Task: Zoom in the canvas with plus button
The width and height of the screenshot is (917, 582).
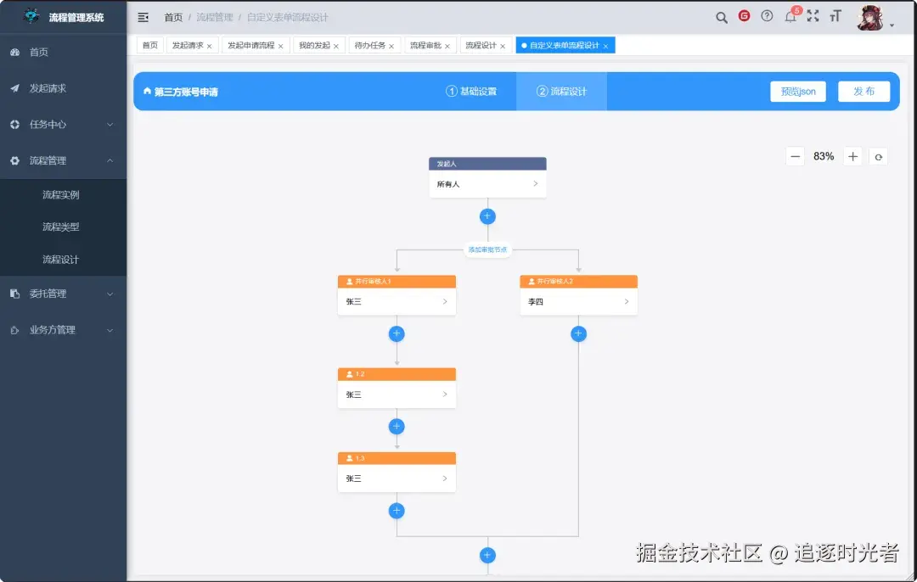Action: (852, 157)
